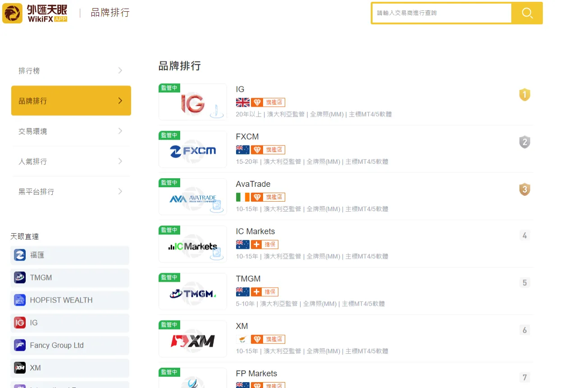The height and width of the screenshot is (388, 564).
Task: Open XM shortcut in 天眼直達
Action: (70, 368)
